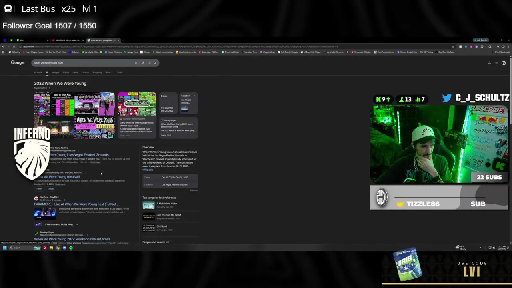Select the Images search filter
Screen dimensions: 512x288
click(x=55, y=72)
